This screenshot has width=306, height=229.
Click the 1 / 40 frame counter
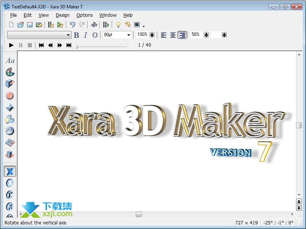tap(145, 45)
